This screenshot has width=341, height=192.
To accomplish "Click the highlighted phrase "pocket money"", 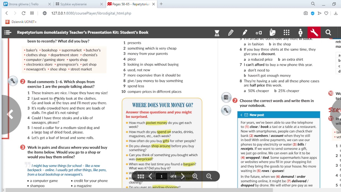I will point(156,123).
